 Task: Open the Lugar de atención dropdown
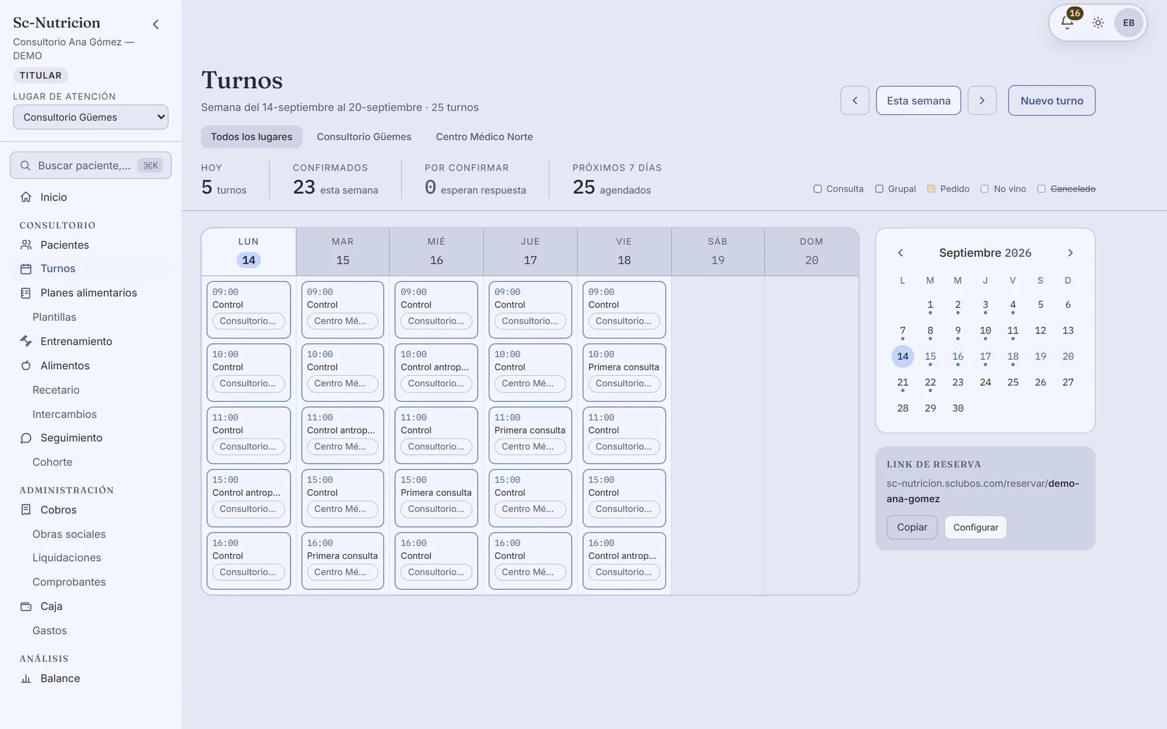pos(91,117)
